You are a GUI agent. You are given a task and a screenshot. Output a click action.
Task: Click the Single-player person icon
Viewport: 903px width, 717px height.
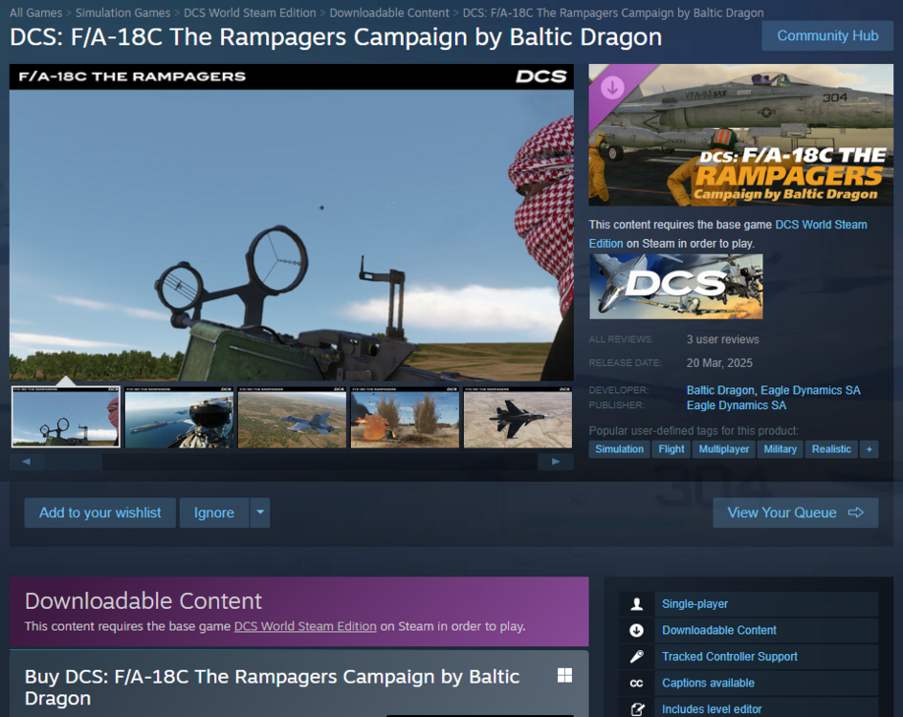(x=636, y=603)
